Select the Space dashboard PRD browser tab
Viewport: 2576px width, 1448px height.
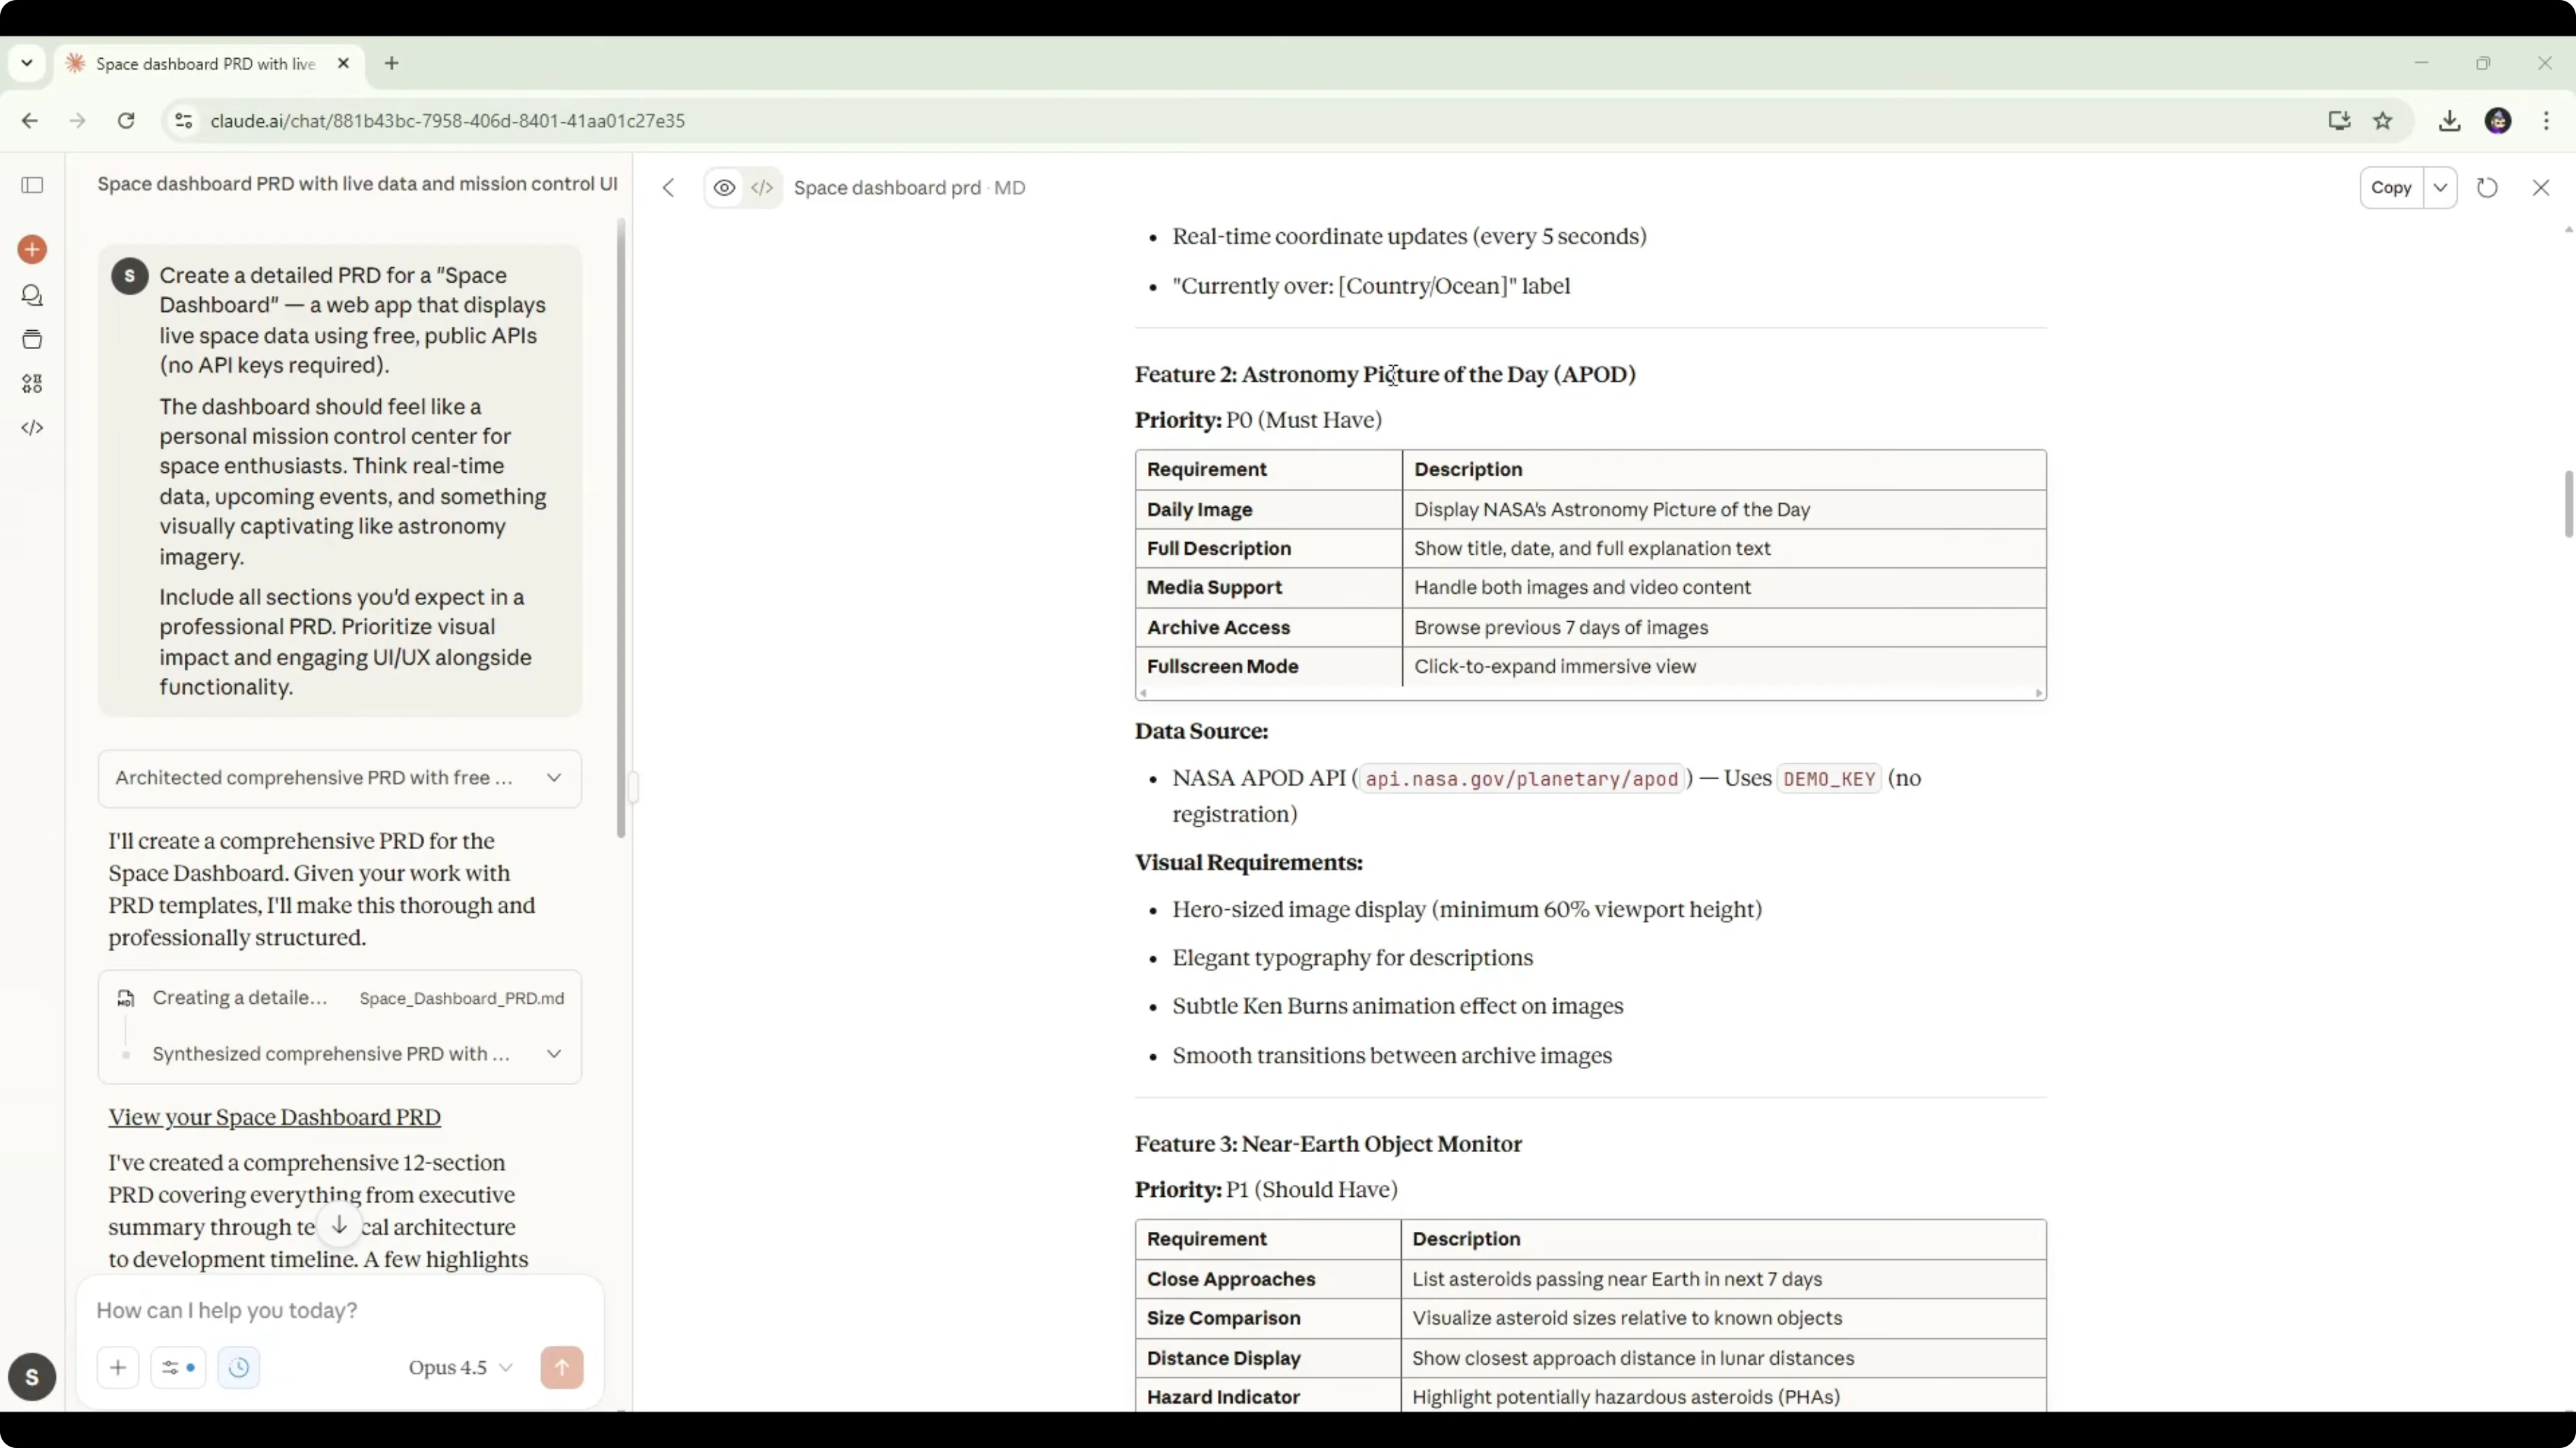tap(205, 64)
